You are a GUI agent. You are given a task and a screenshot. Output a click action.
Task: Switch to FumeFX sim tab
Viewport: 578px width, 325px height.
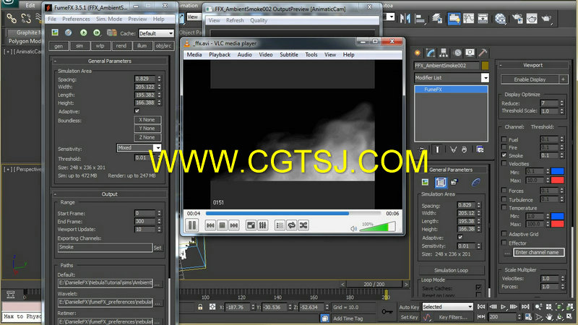coord(79,46)
